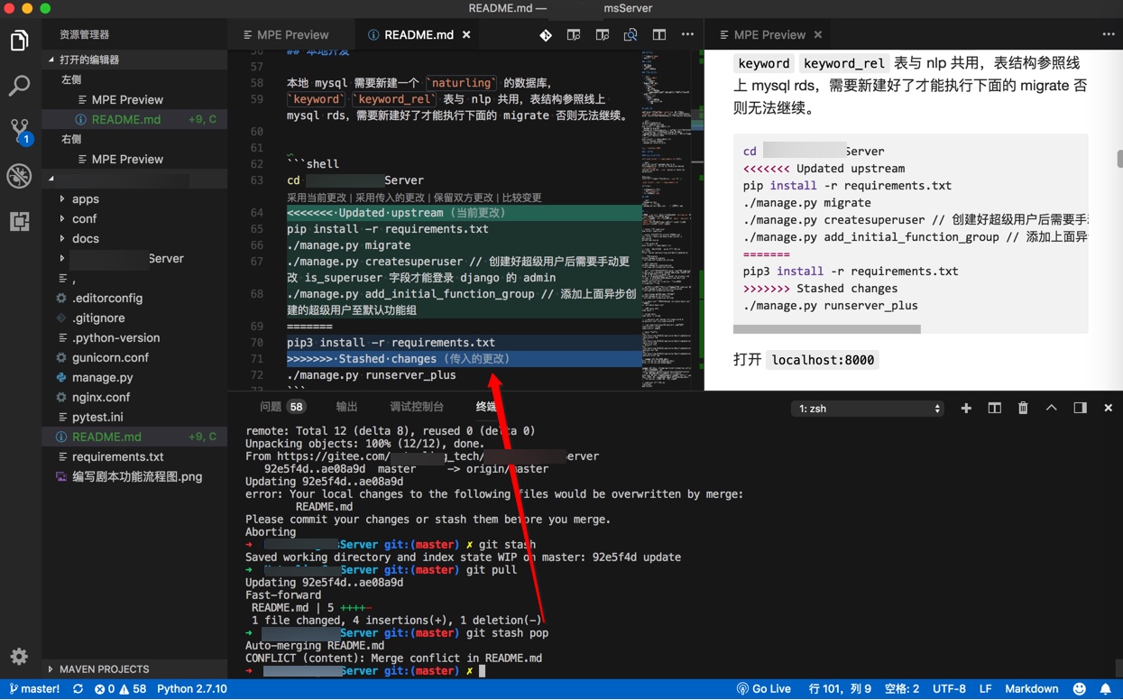
Task: Close the terminal panel
Action: pyautogui.click(x=1108, y=409)
